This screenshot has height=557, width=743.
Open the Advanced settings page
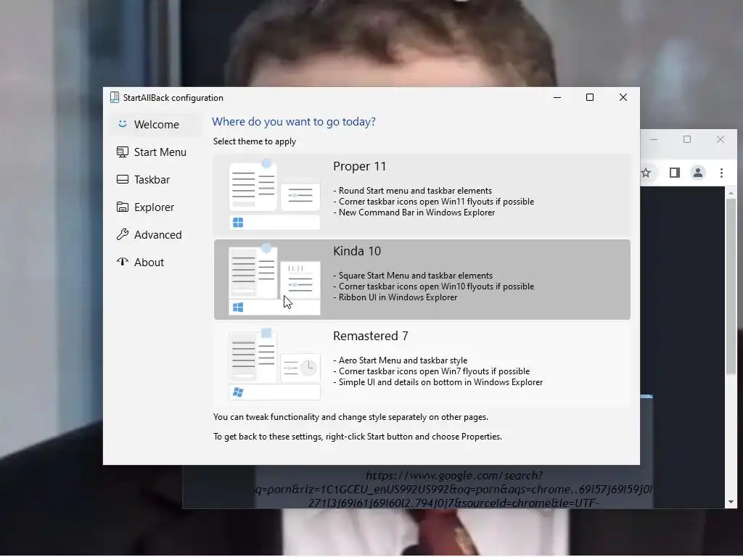pos(155,234)
